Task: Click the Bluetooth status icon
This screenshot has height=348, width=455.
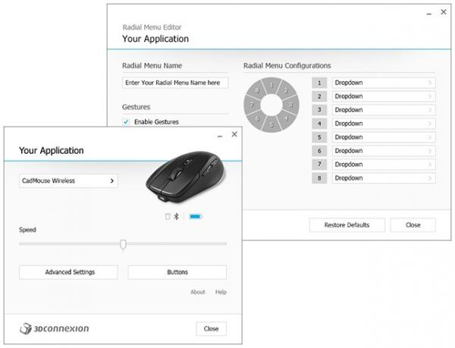Action: click(179, 216)
